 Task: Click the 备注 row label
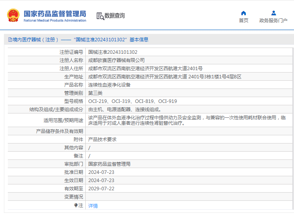click(78, 156)
